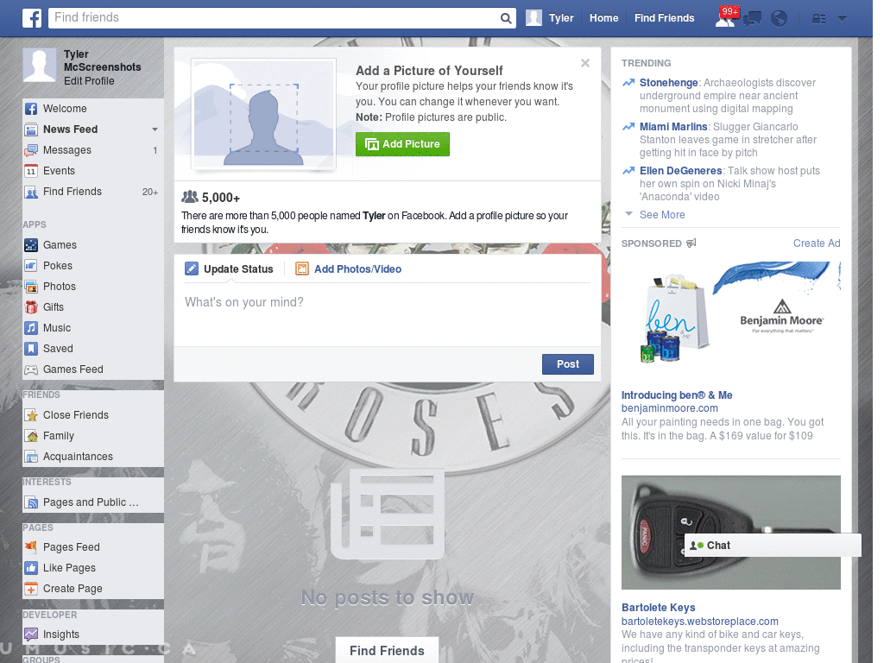The height and width of the screenshot is (663, 884).
Task: Dismiss the Add a Picture card
Action: click(x=585, y=63)
